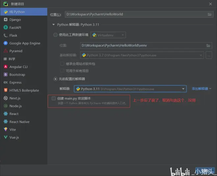The width and height of the screenshot is (217, 176).
Task: Select the Django project type icon
Action: click(x=6, y=20)
